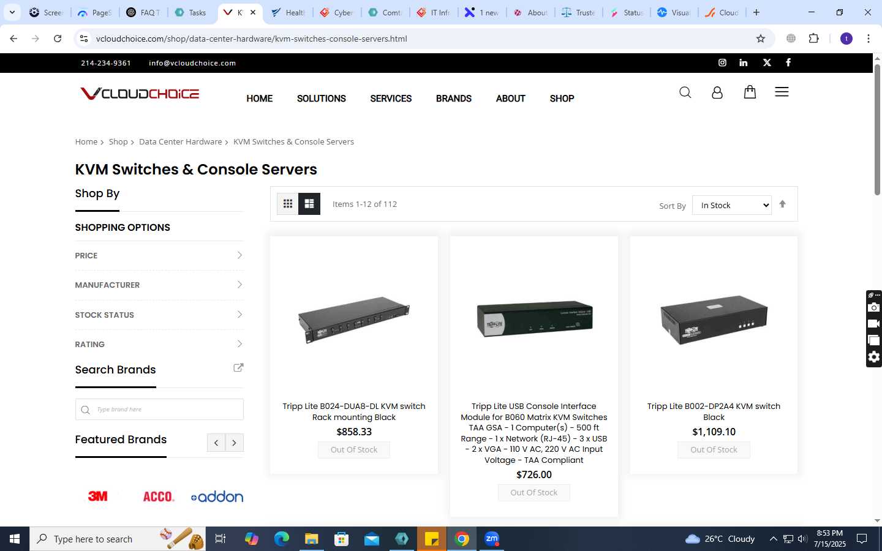Click the 214-234-9361 phone number

[x=106, y=63]
